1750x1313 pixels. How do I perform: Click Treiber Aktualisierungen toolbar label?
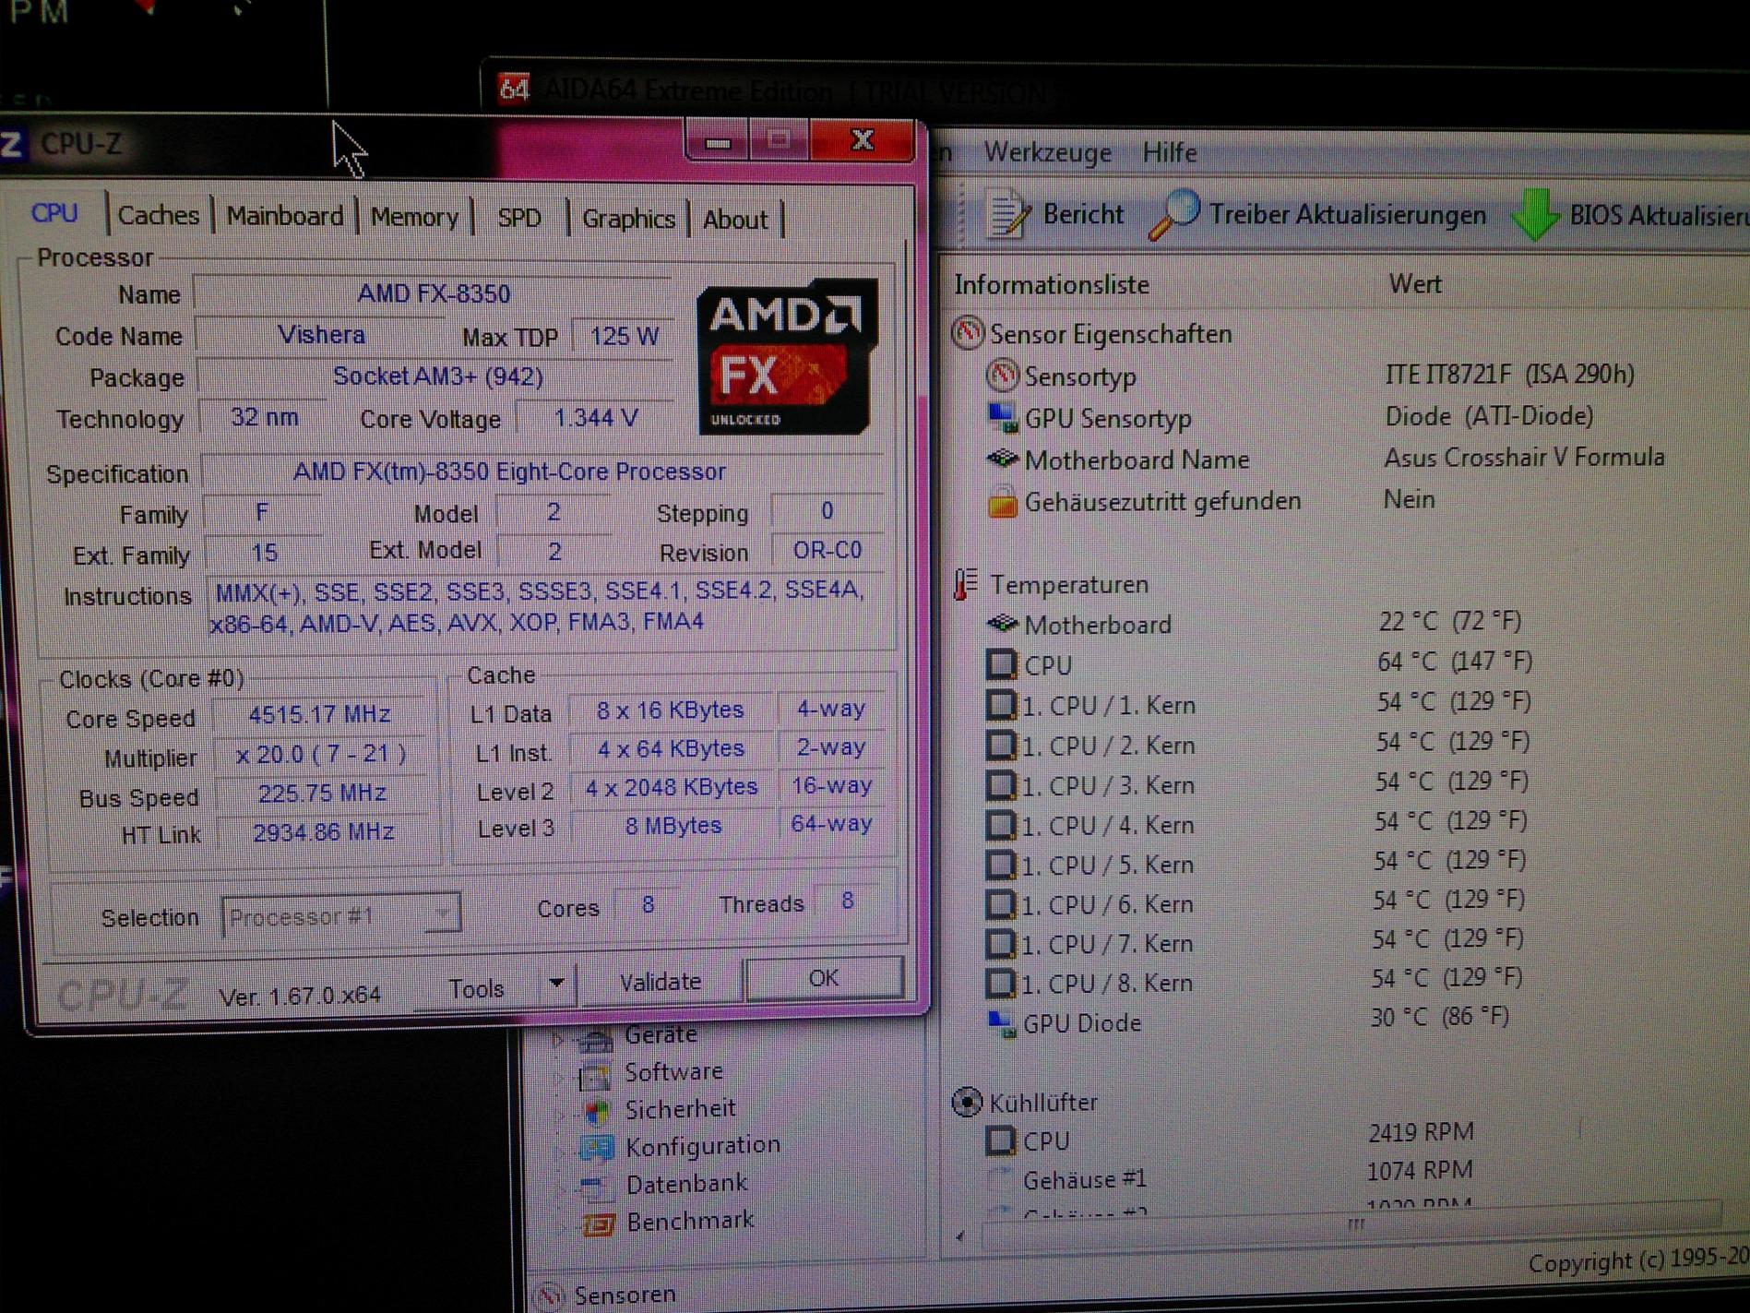pos(1347,215)
